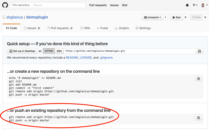Image resolution: width=209 pixels, height=130 pixels.
Task: Click the '...or create a new repository' heading
Action: [x=53, y=71]
